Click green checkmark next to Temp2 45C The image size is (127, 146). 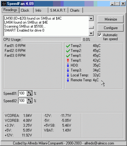click(68, 51)
